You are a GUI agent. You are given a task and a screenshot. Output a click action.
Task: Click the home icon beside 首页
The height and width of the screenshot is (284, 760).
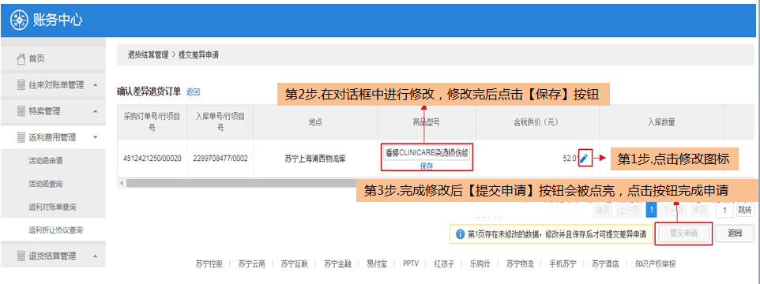click(x=21, y=59)
